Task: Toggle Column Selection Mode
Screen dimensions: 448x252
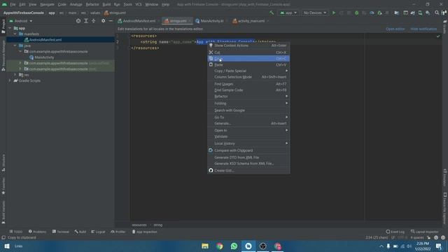Action: pos(248,77)
